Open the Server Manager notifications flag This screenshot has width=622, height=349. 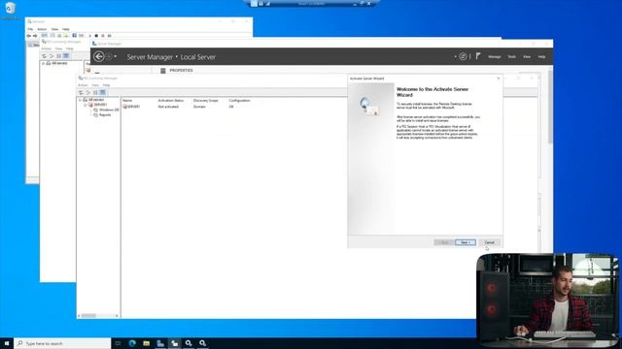click(x=478, y=56)
